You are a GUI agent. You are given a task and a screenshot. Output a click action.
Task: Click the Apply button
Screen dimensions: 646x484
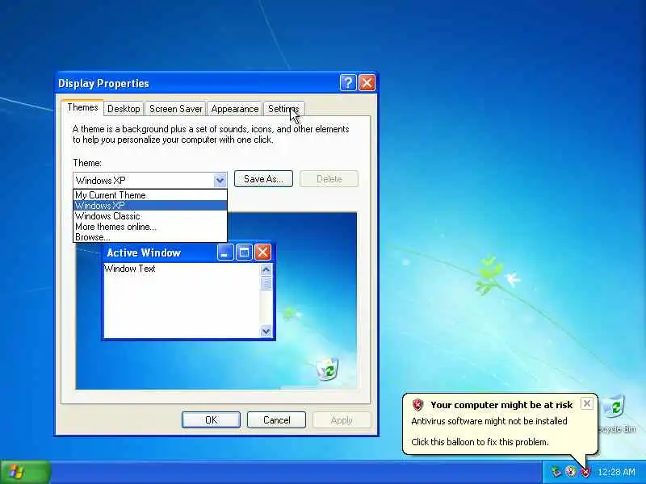342,419
